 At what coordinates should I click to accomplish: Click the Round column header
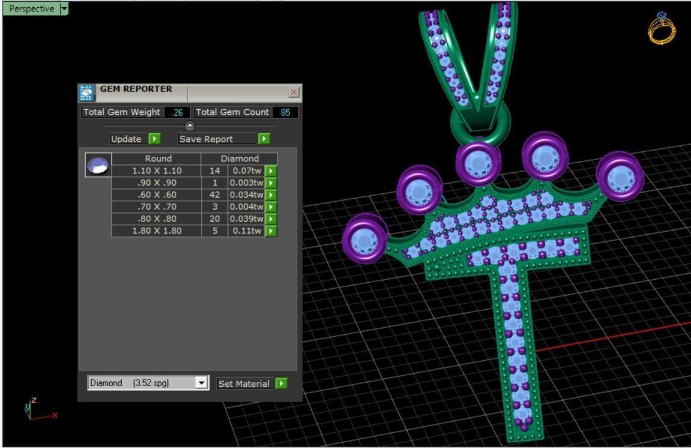pyautogui.click(x=157, y=159)
